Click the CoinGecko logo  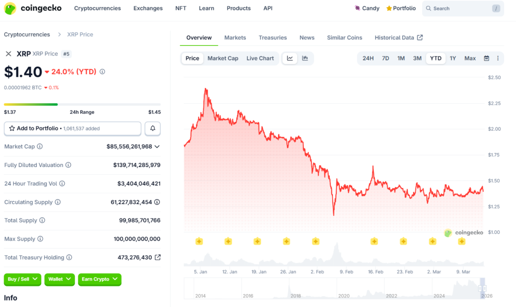point(33,8)
